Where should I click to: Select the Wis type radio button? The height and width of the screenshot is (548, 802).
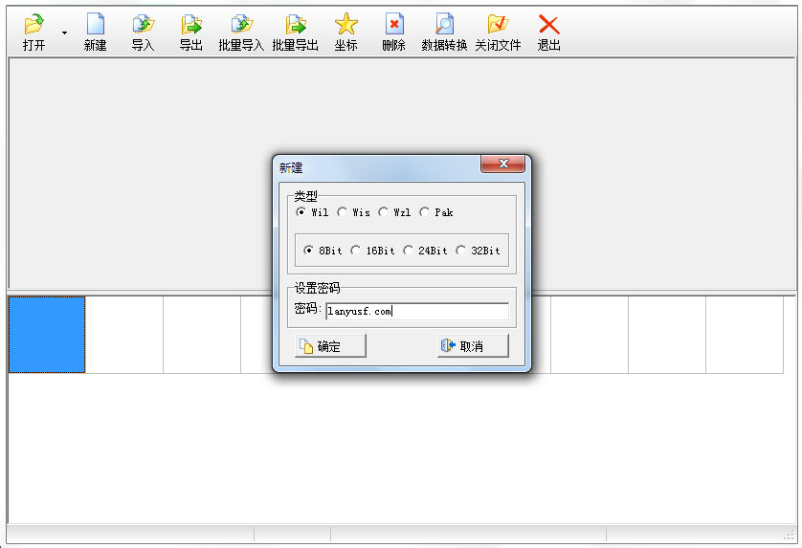(343, 212)
